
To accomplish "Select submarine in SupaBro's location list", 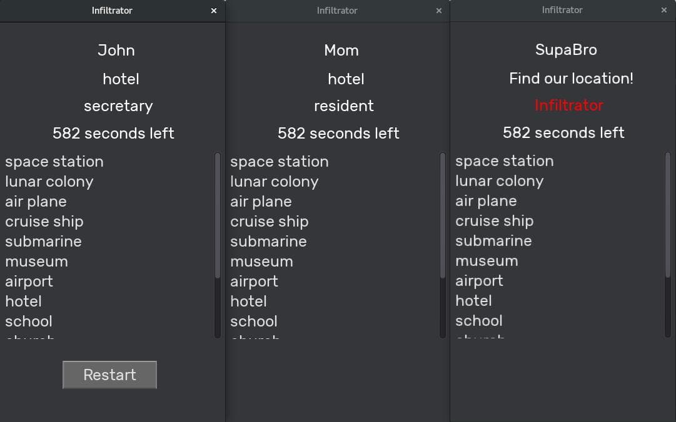I will 493,240.
